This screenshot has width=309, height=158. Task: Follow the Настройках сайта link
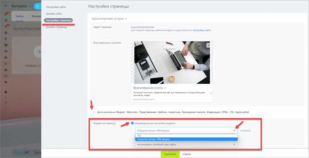point(201,31)
